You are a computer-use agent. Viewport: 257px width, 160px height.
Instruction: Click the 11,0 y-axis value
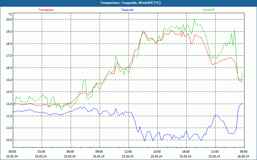tap(9, 128)
